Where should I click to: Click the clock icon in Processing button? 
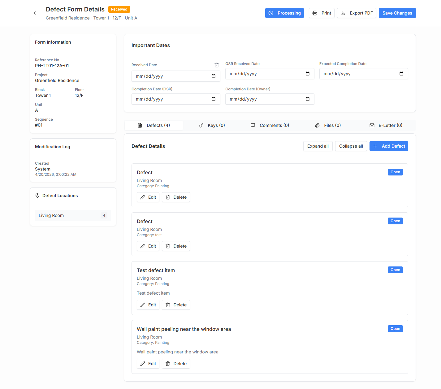(271, 13)
